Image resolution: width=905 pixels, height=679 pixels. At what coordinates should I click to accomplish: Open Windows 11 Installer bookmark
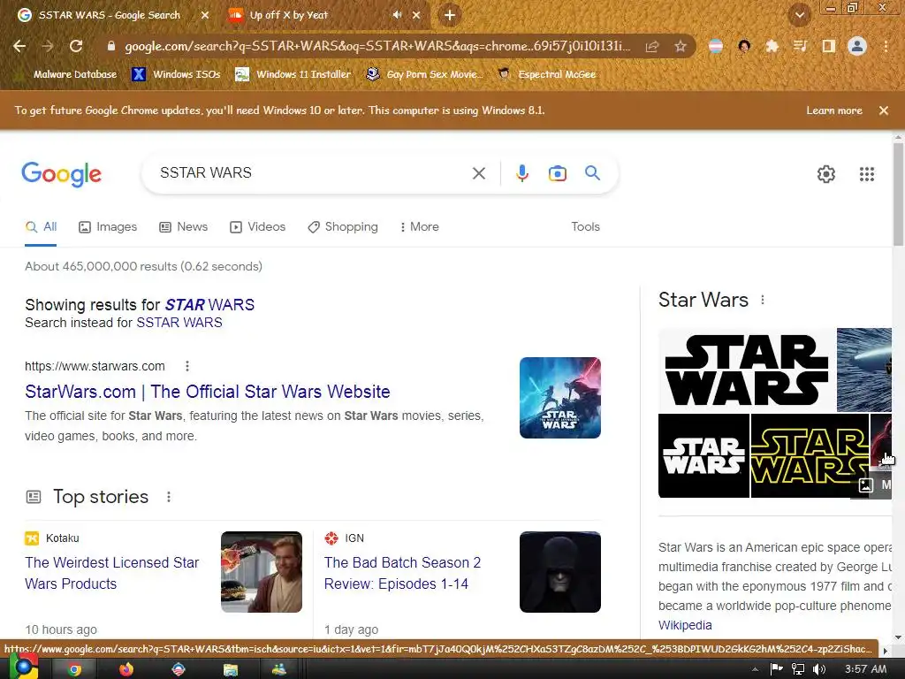tap(293, 74)
